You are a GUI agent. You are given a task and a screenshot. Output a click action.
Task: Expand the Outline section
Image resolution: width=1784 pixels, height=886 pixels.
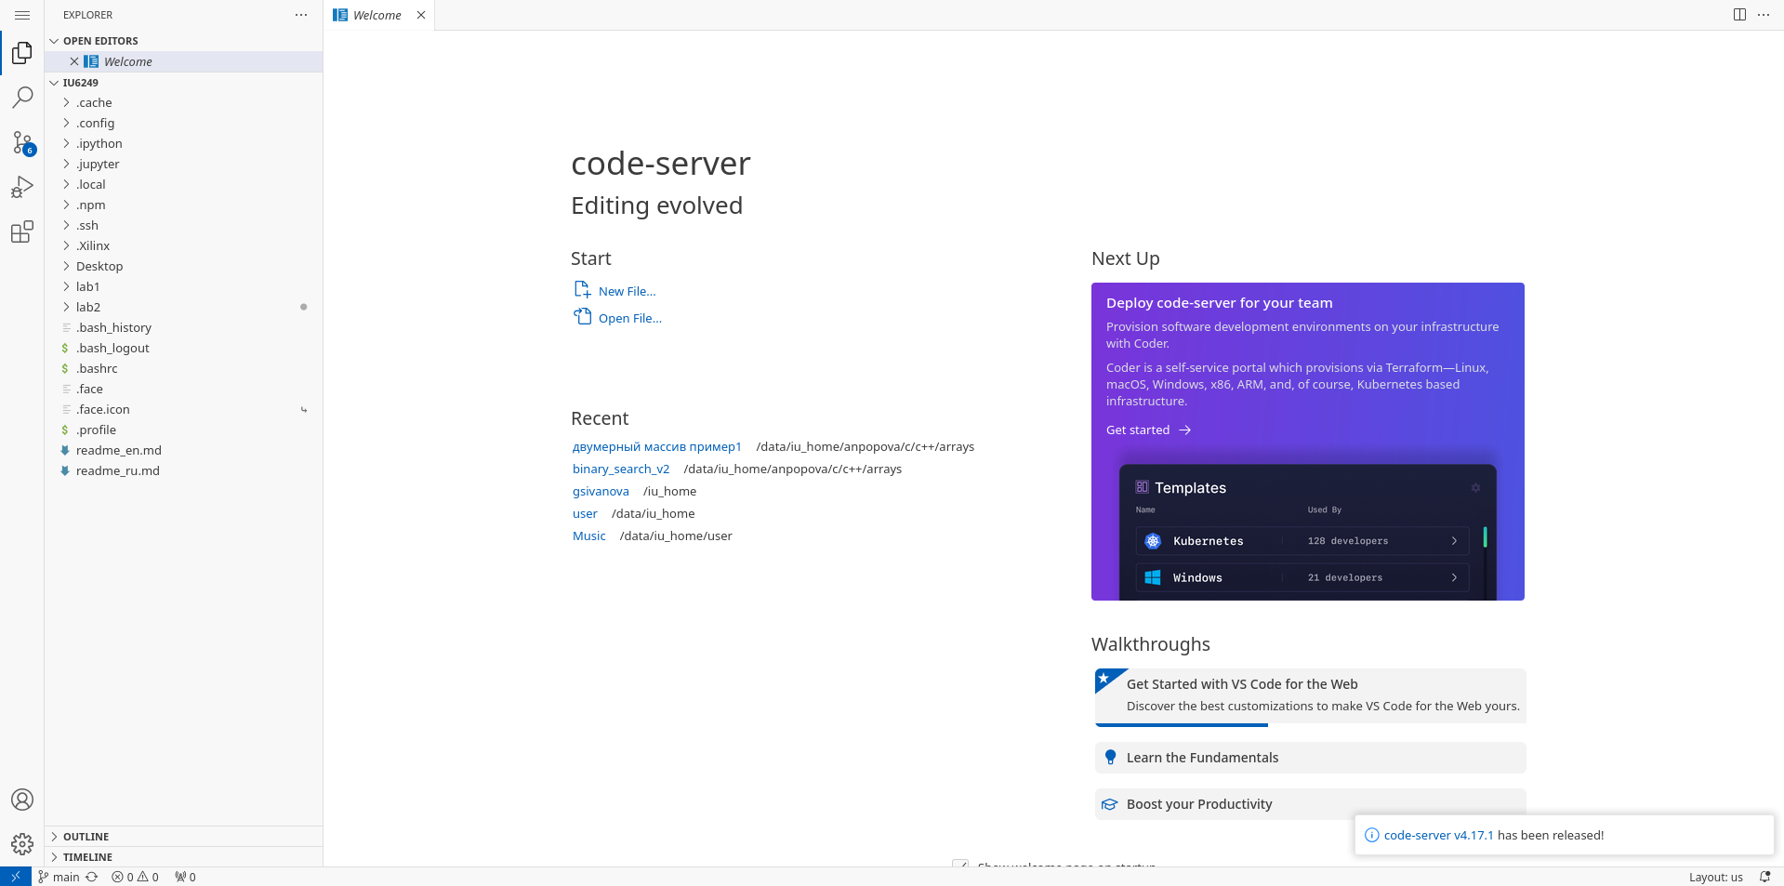(86, 836)
